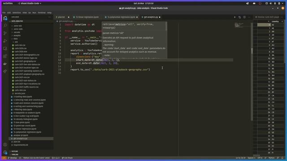The image size is (287, 161).
Task: Change UTF-8 encoding in status bar
Action: coord(260,158)
